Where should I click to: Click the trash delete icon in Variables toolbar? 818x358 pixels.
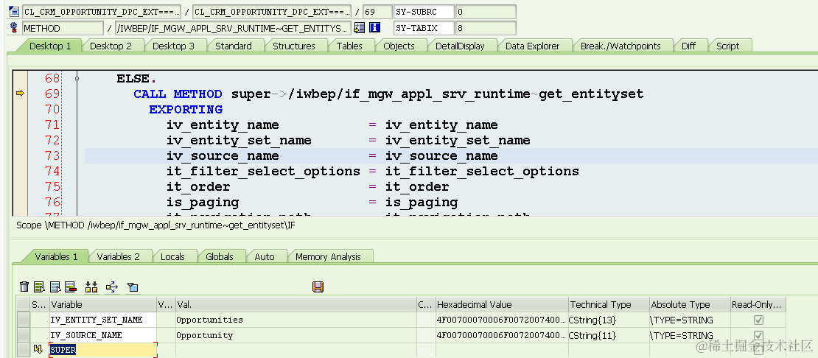(24, 287)
